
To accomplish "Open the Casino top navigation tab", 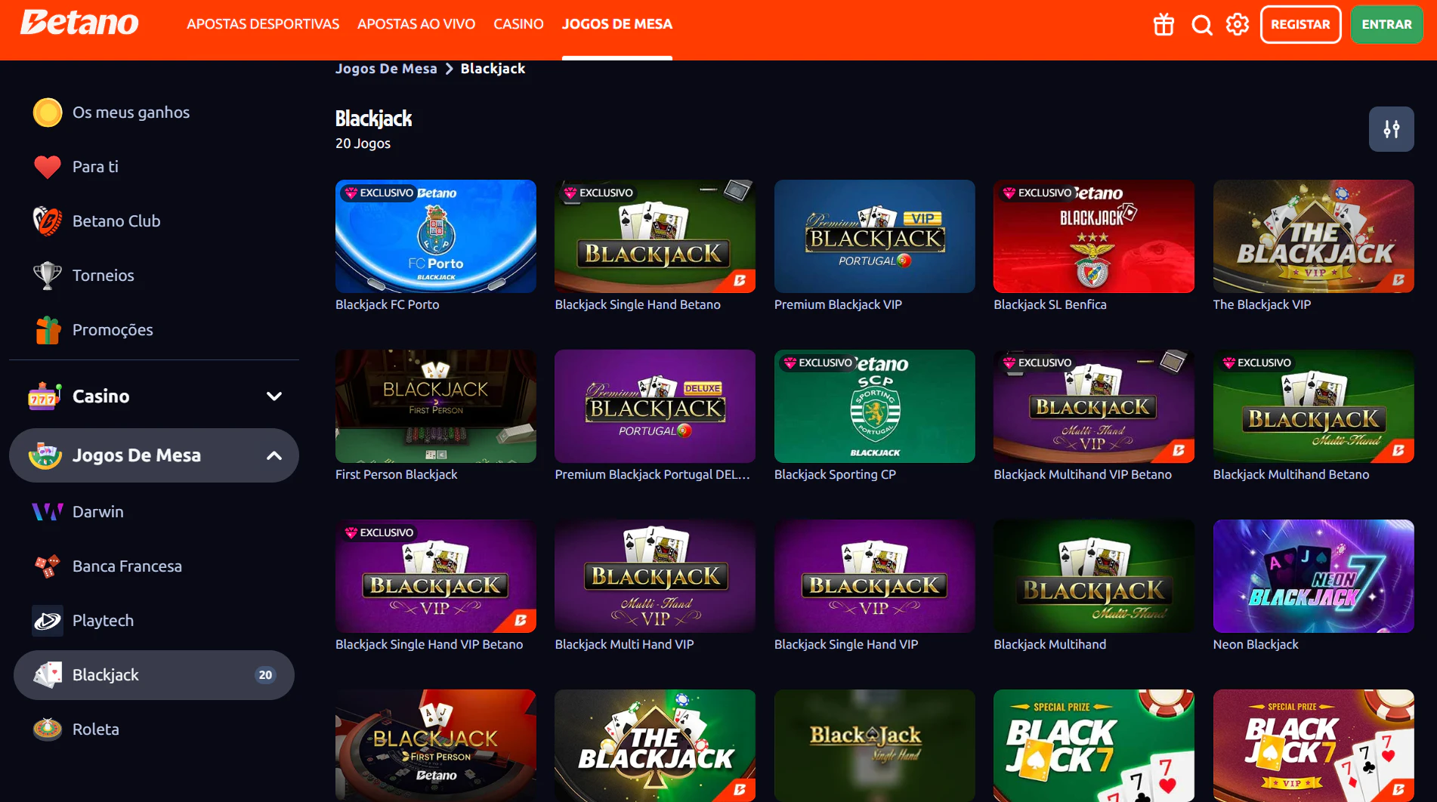I will point(518,24).
